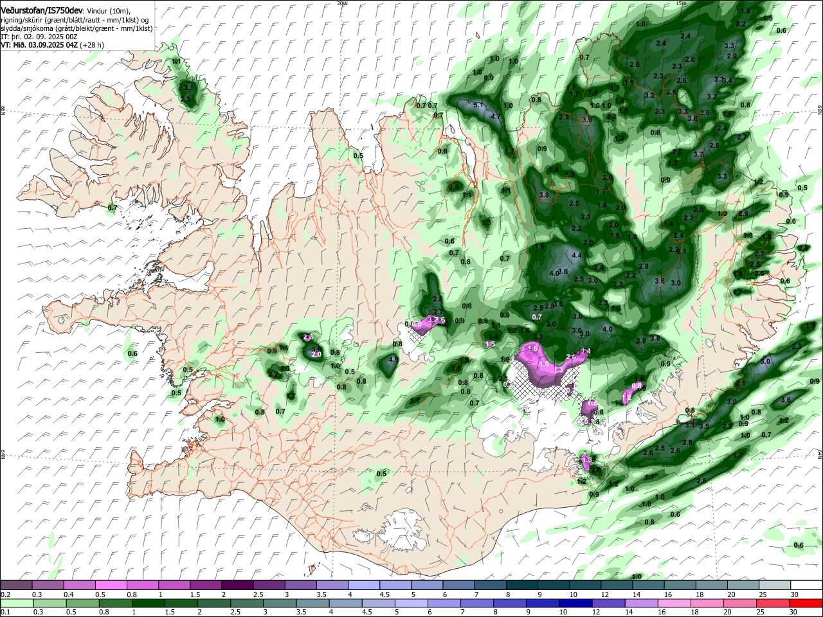The height and width of the screenshot is (617, 823).
Task: Select the dark purple snow swatch between 2 and 2.5
Action: click(237, 585)
